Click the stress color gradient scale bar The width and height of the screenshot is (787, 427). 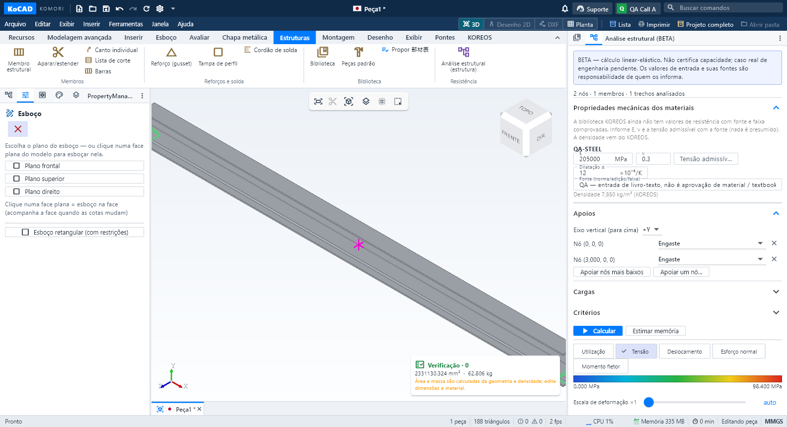pyautogui.click(x=677, y=379)
